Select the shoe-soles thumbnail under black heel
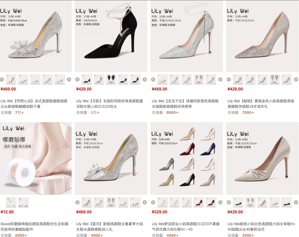 pyautogui.click(x=111, y=79)
